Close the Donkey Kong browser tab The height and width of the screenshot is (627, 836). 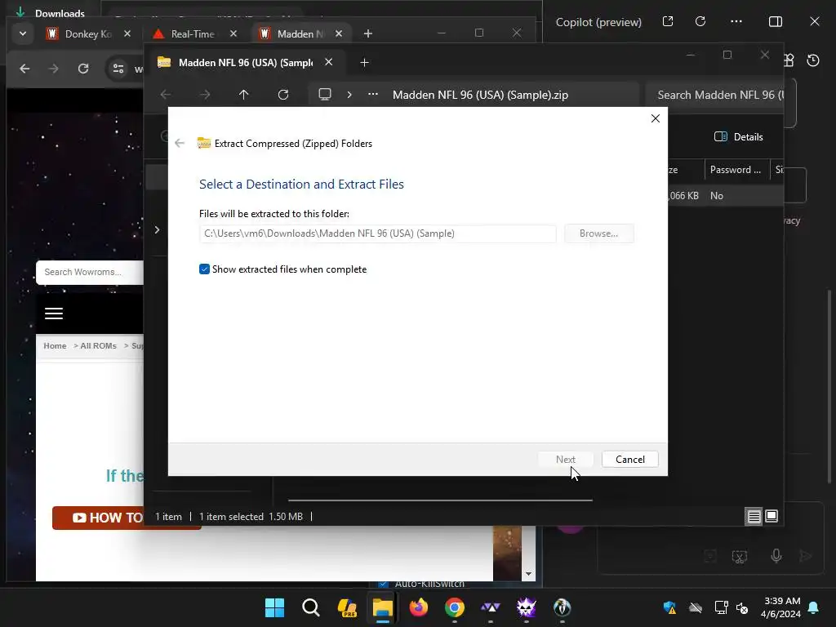click(127, 33)
